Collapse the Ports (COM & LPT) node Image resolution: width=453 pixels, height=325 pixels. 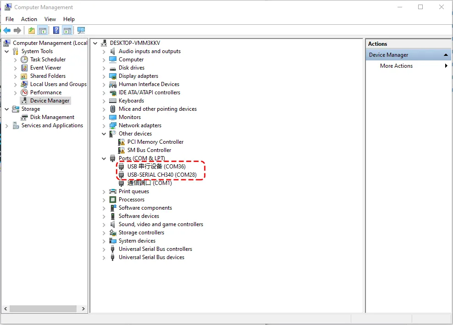pyautogui.click(x=104, y=158)
